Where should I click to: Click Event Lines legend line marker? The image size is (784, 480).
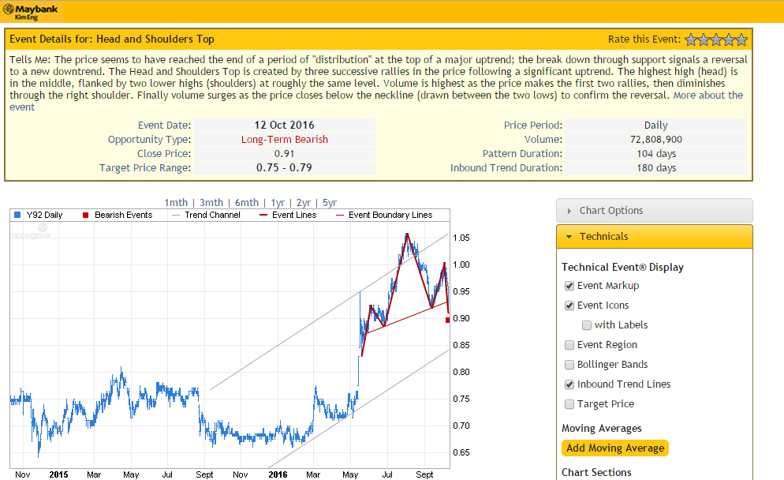click(x=263, y=216)
